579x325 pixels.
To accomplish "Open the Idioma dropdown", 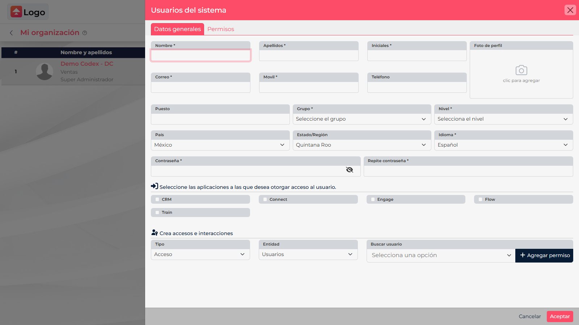I will point(503,145).
